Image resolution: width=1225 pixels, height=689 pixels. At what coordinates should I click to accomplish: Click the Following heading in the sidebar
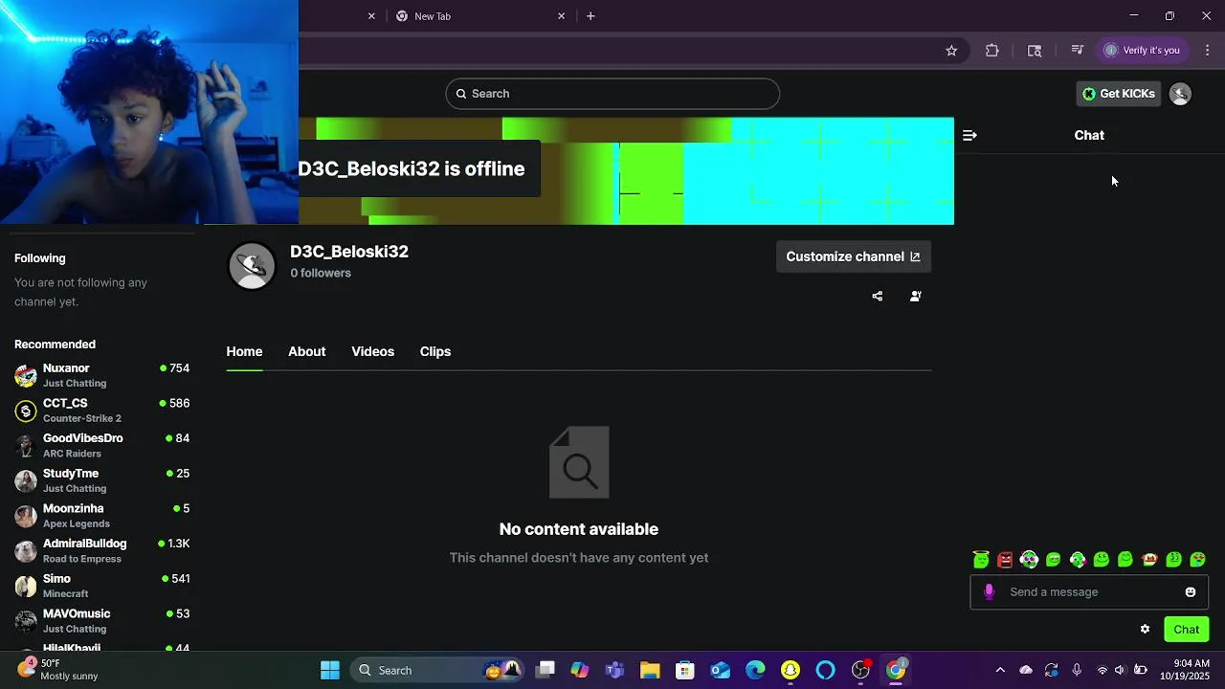point(40,258)
